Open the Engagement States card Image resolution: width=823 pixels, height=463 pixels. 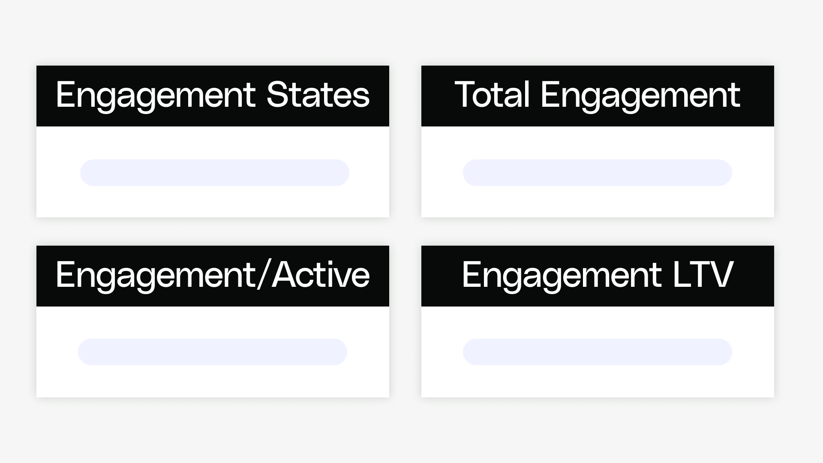pos(213,141)
